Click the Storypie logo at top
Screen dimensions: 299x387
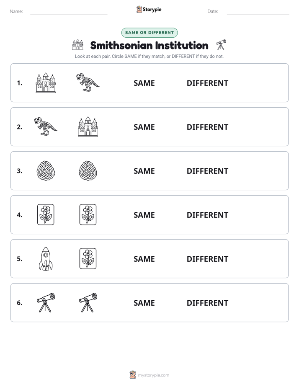click(149, 9)
